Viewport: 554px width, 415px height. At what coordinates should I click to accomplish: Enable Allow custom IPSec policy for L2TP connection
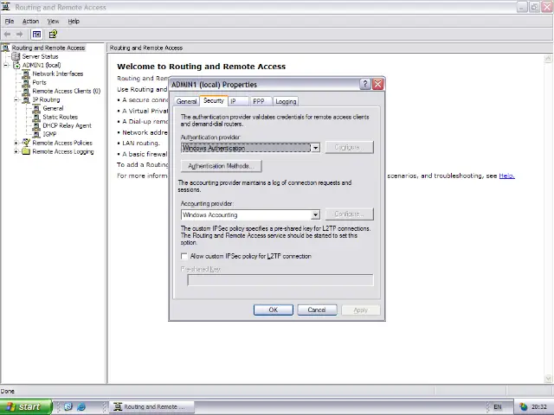click(184, 256)
